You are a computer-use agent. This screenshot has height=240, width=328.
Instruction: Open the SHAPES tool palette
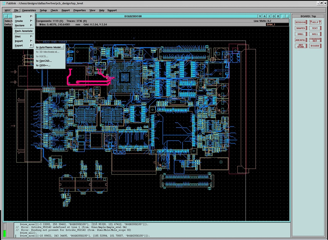click(300, 28)
